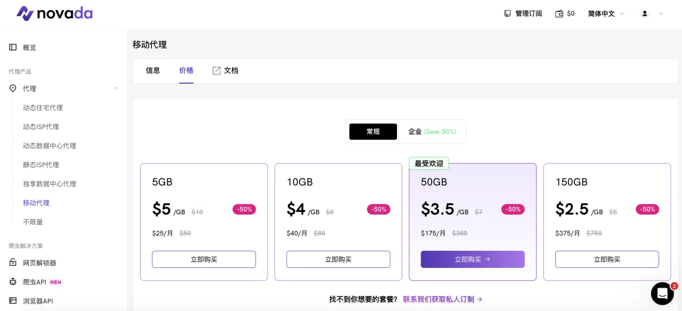
Task: Open the 简体中文 language dropdown
Action: (606, 14)
